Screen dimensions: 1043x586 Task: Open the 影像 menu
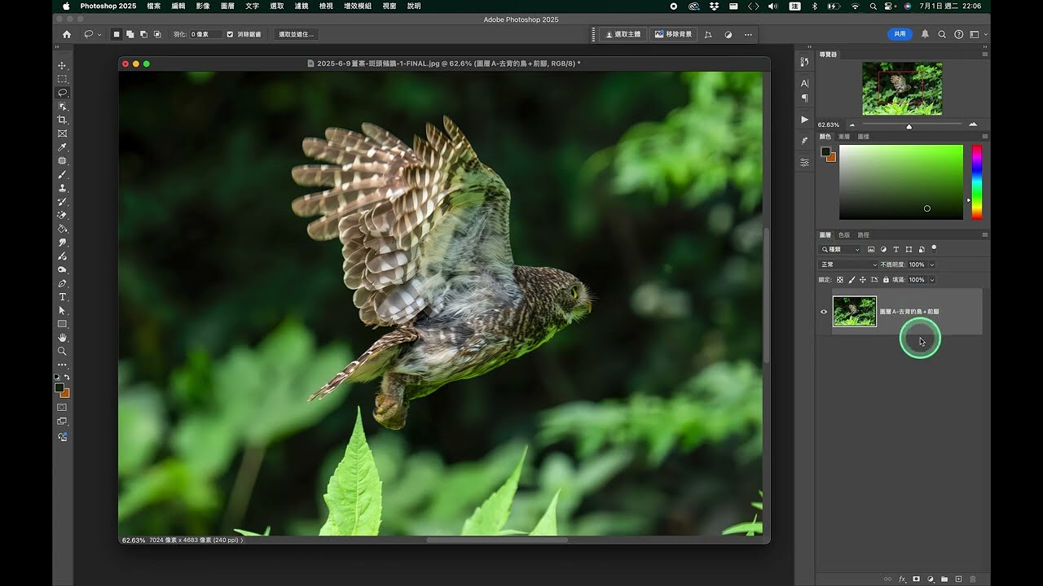[x=202, y=6]
